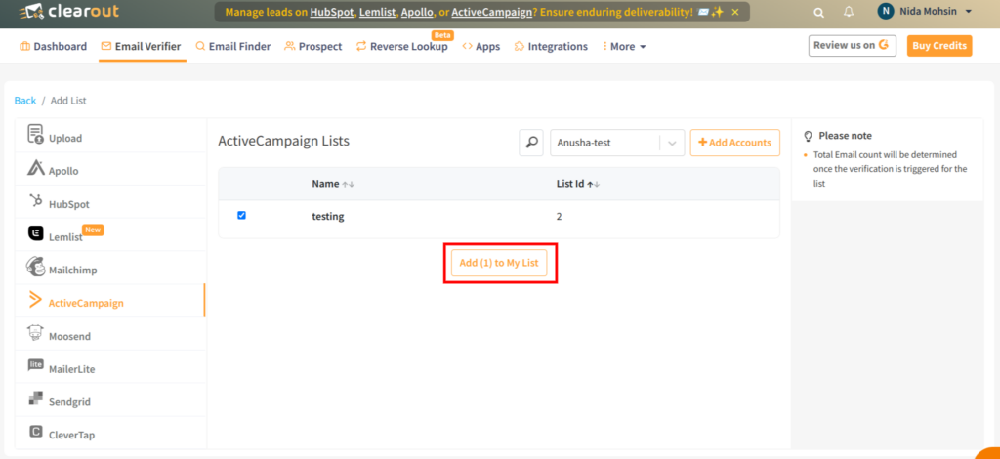
Task: Expand the More navigation menu
Action: click(624, 47)
